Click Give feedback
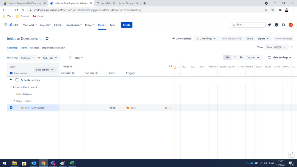Viewport: 297px width, 167px height. coord(182,38)
